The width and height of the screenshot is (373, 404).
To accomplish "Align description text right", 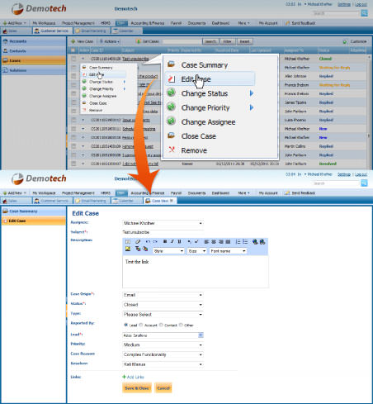I will click(221, 242).
